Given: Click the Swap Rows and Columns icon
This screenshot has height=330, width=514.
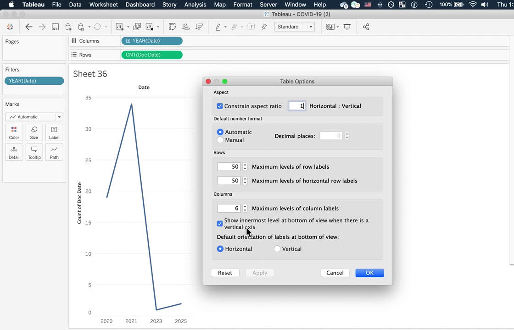Looking at the screenshot, I should (172, 27).
